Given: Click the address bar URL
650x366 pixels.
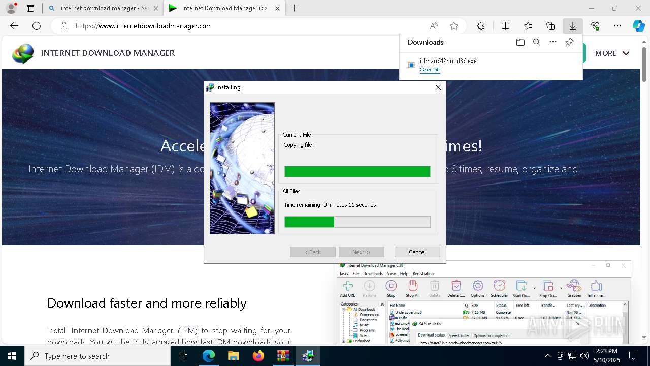Looking at the screenshot, I should click(144, 26).
